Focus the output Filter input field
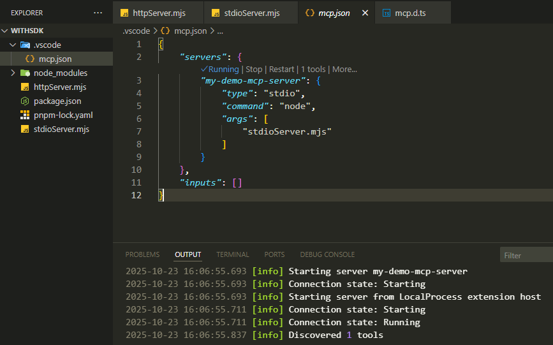Viewport: 553px width, 345px height. pos(526,255)
